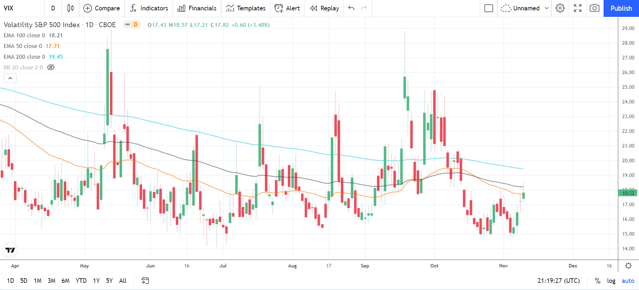Screen dimensions: 639x290
Task: Select the EMA 50 close 0 indicator legend
Action: click(23, 46)
